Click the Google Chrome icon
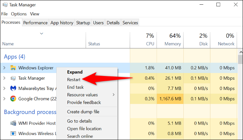This screenshot has height=140, width=243. (x=13, y=99)
